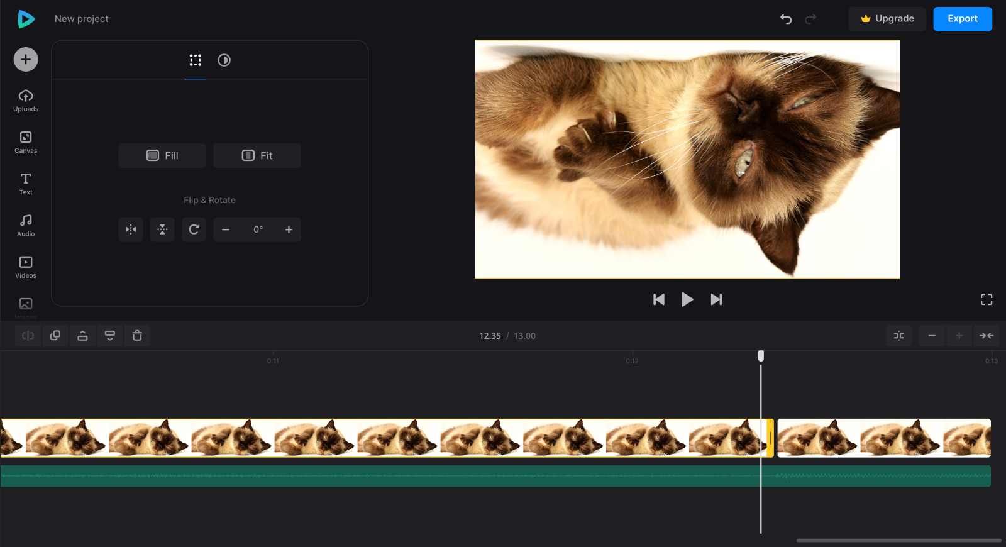
Task: Duplicate the selected clip
Action: coord(55,336)
